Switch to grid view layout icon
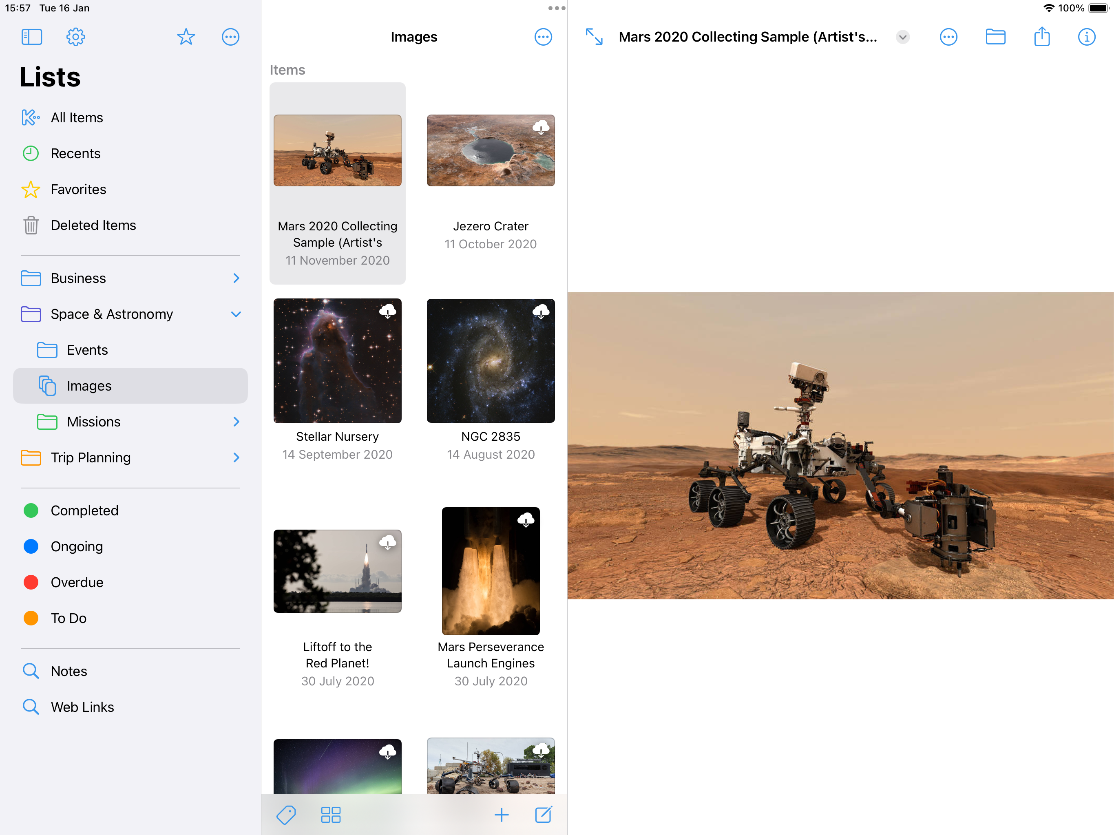1114x835 pixels. [331, 814]
